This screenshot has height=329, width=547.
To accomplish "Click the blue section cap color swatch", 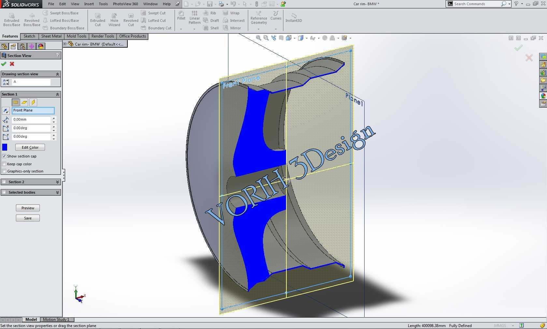I will coord(5,147).
